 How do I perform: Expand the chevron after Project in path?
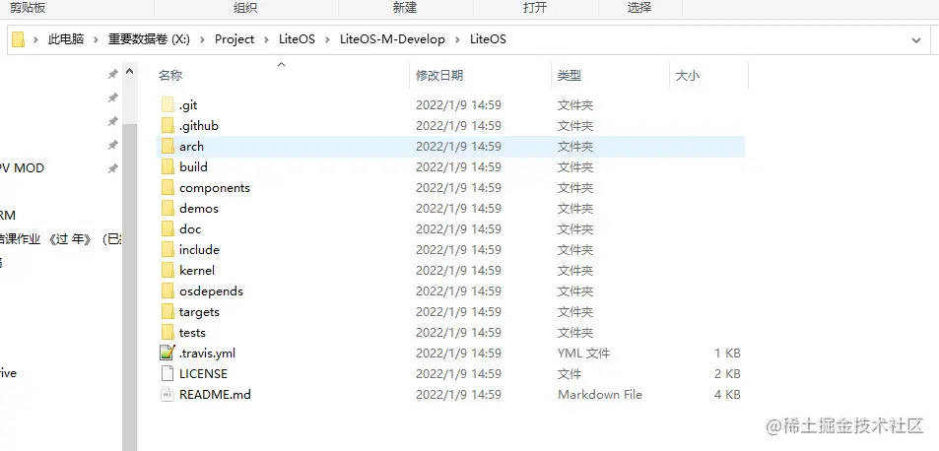[x=266, y=39]
